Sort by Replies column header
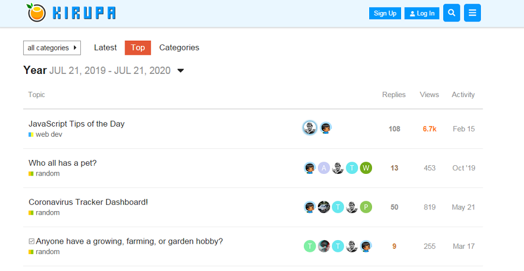 (x=394, y=95)
